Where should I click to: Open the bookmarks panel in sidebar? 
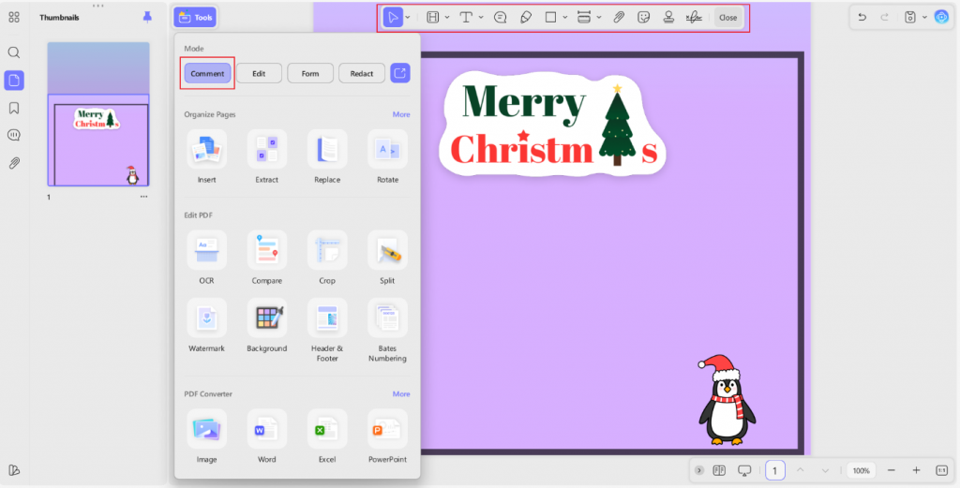(13, 109)
